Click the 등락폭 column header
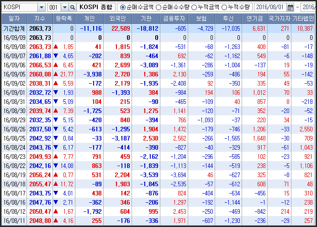This screenshot has height=227, width=317. pyautogui.click(x=64, y=19)
